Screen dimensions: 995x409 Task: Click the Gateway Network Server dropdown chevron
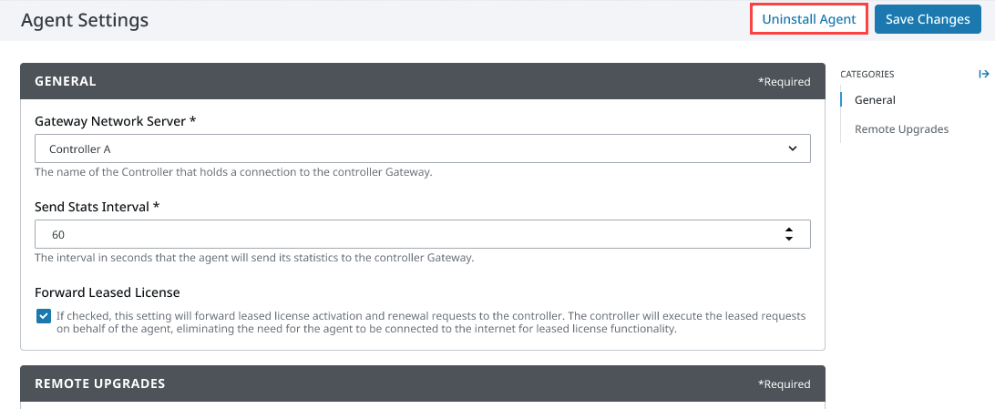[790, 148]
